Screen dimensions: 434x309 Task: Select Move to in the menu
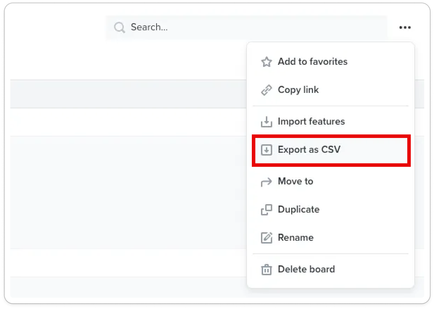click(x=331, y=181)
